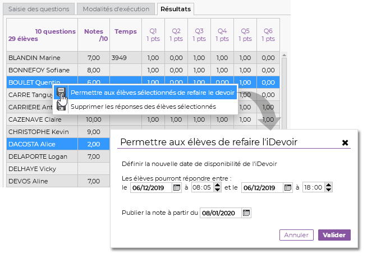Open calendar picker for end date
The height and width of the screenshot is (258, 367).
click(287, 188)
